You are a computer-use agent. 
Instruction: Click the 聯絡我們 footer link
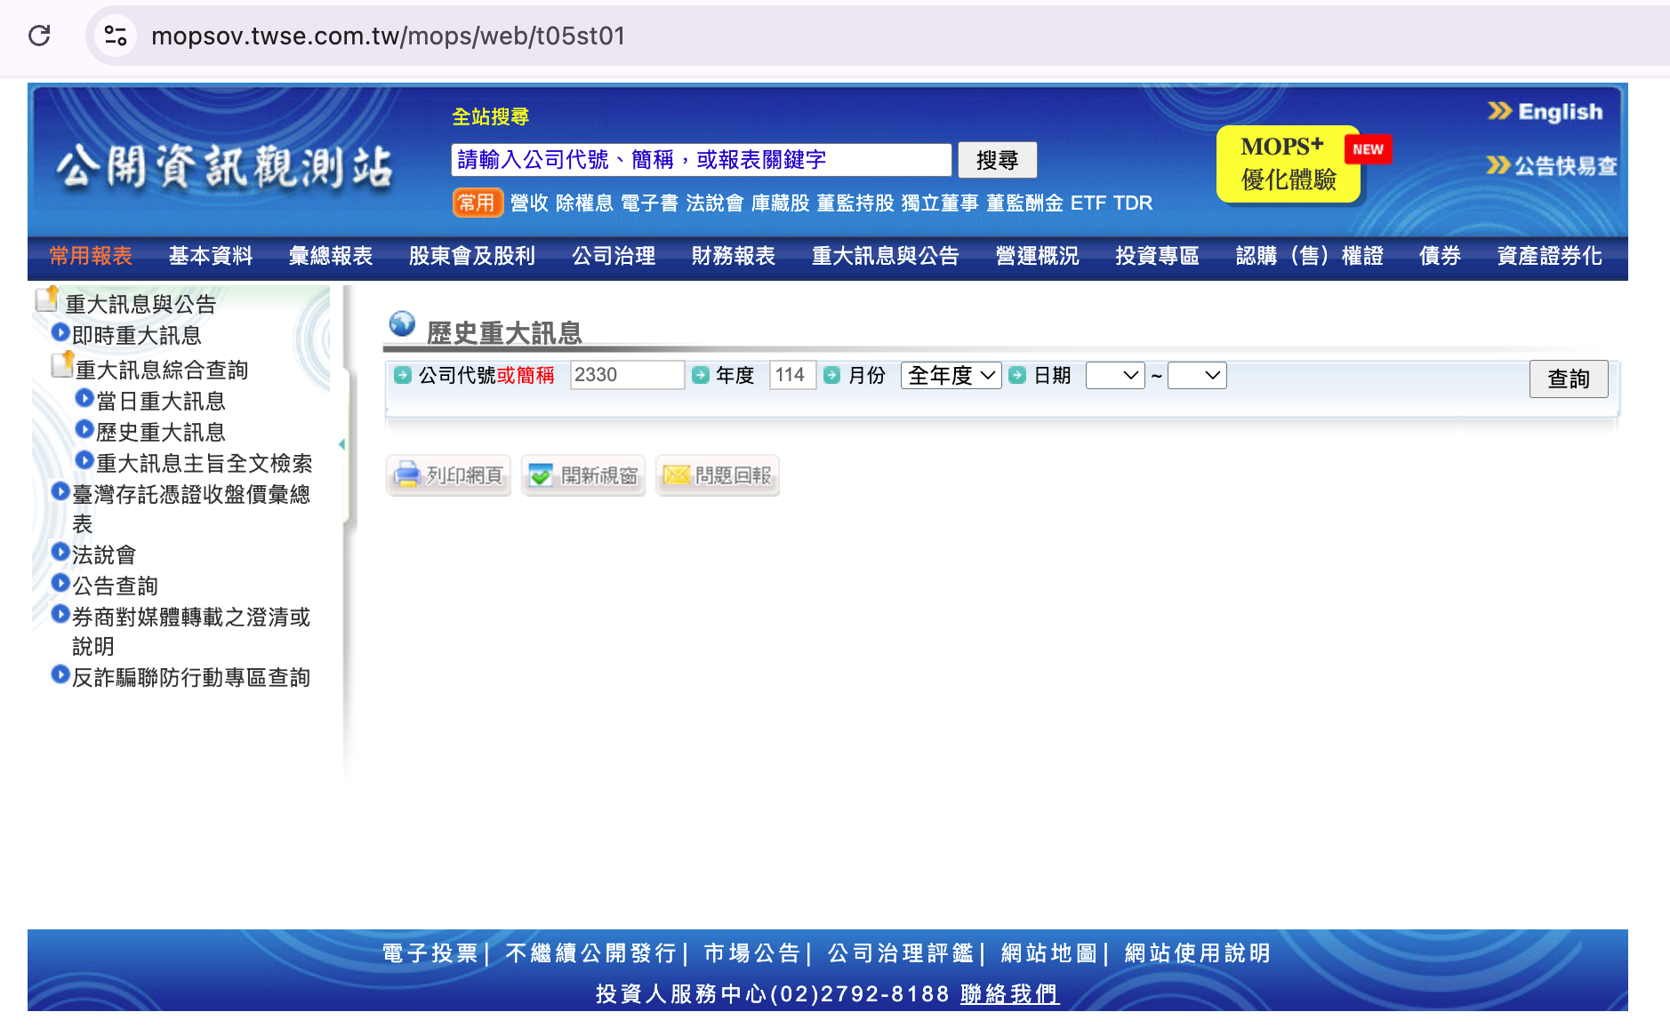coord(1009,993)
